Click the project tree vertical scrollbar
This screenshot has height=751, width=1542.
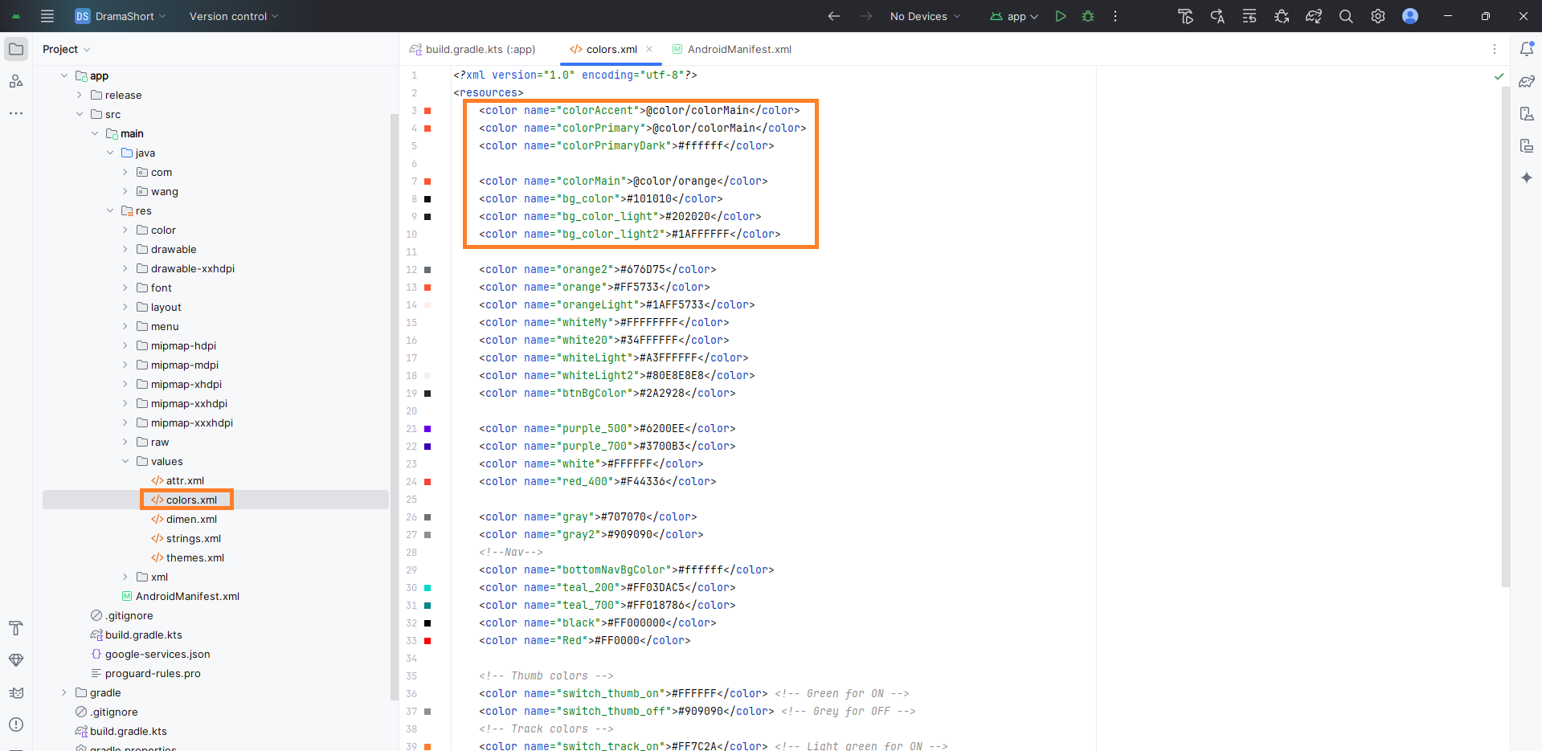tap(394, 406)
